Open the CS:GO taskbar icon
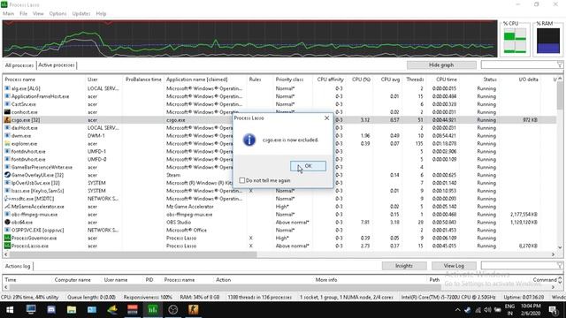The height and width of the screenshot is (318, 566). (193, 310)
